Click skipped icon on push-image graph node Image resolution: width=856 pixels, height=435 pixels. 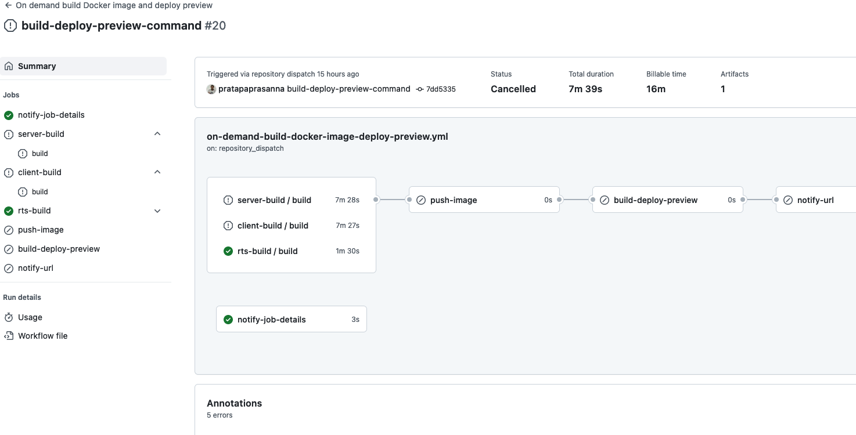421,200
